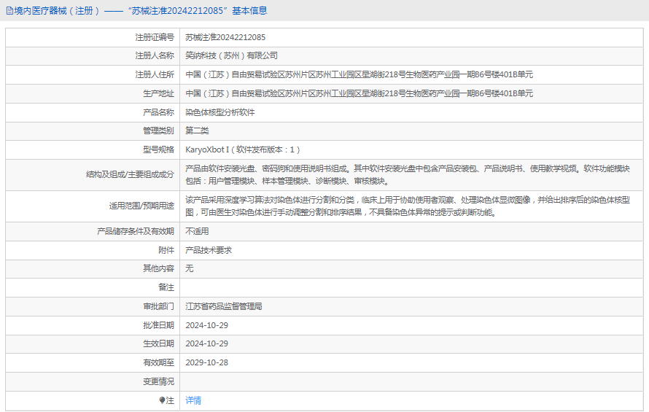Click the 产品储存条件及有效期 label
The image size is (649, 412).
point(136,231)
